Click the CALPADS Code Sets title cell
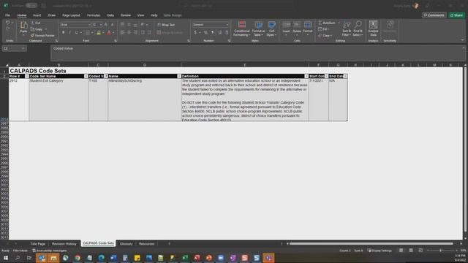Screen dimensions: 468x263 tap(38, 71)
